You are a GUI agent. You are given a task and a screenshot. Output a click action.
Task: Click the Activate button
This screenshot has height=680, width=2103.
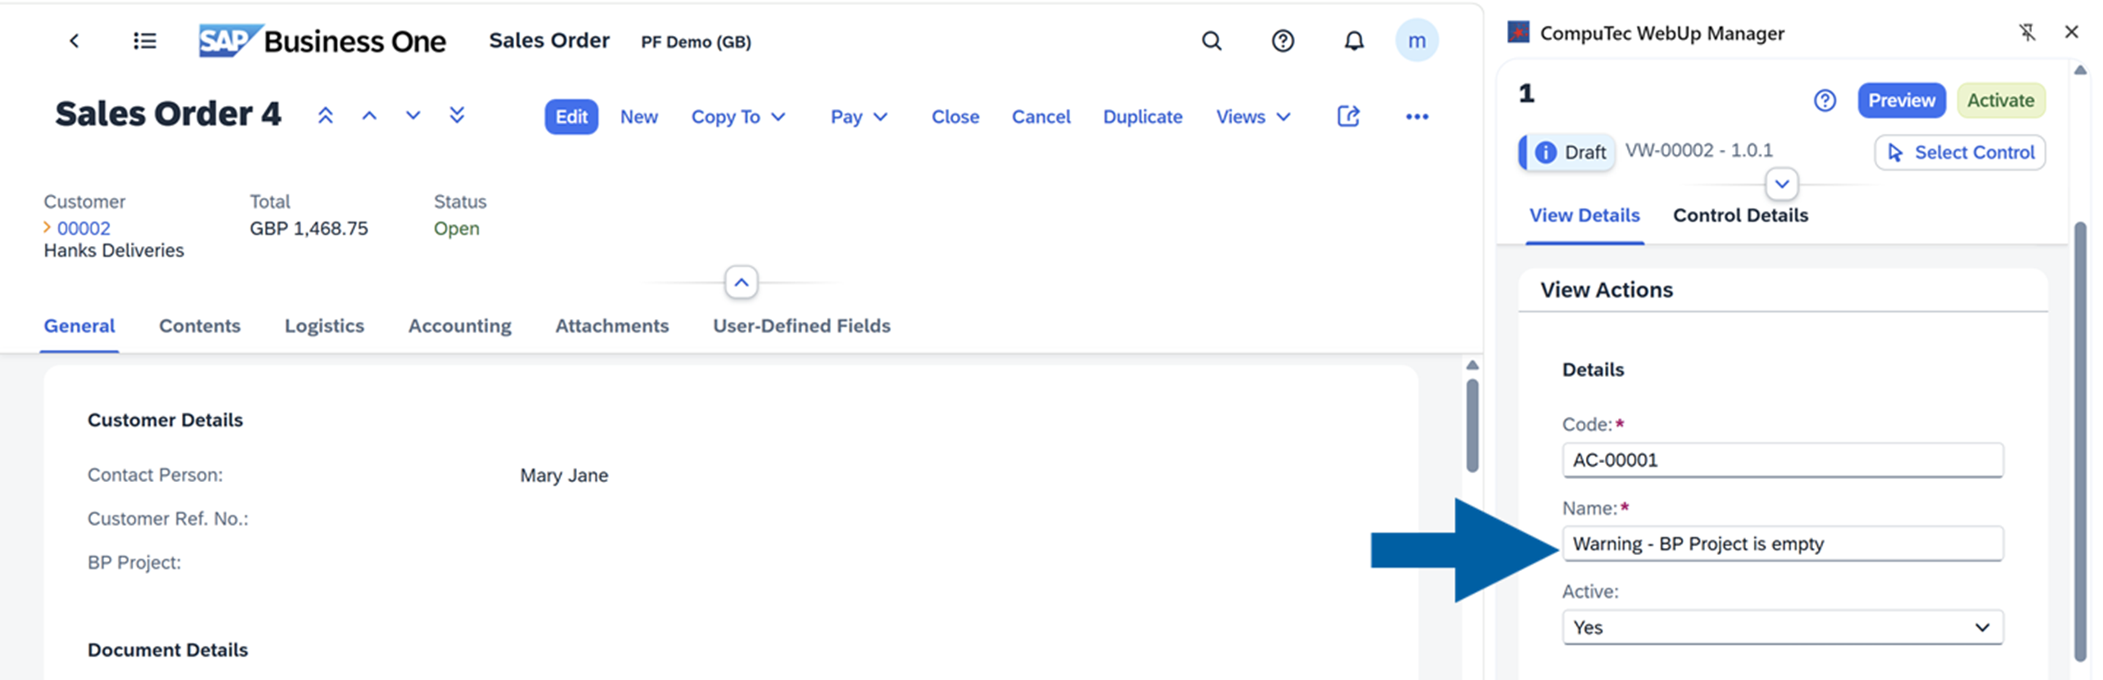pos(1999,100)
